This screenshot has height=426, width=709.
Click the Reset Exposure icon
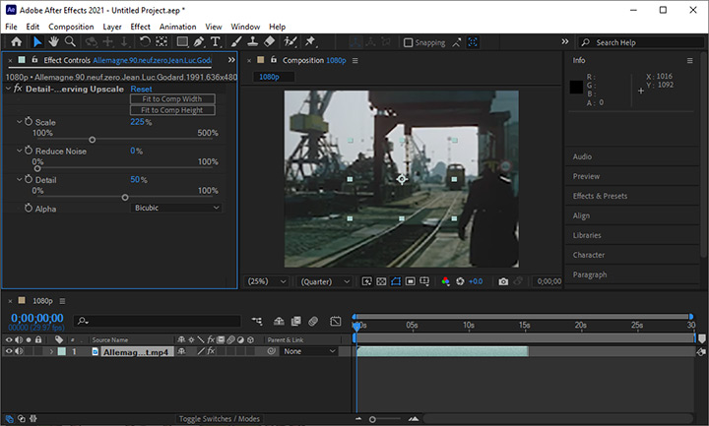[460, 281]
